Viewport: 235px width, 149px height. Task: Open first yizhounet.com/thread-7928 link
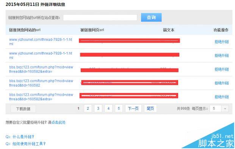[41, 42]
